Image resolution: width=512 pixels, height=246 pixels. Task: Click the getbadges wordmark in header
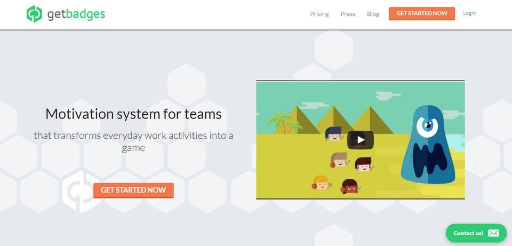pyautogui.click(x=76, y=14)
